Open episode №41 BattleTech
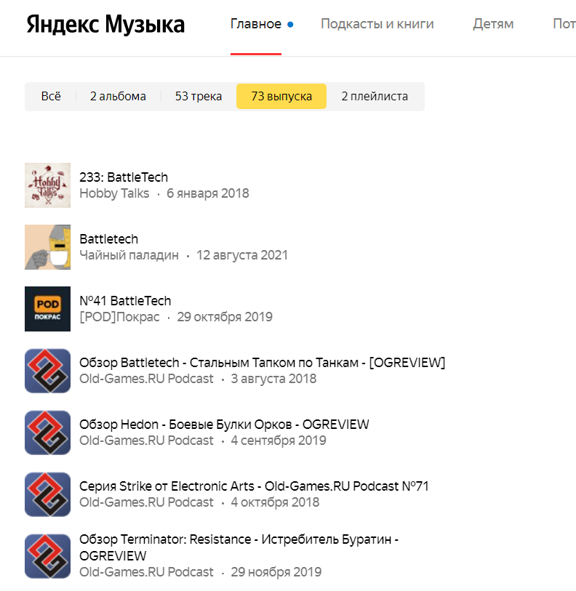 tap(125, 301)
